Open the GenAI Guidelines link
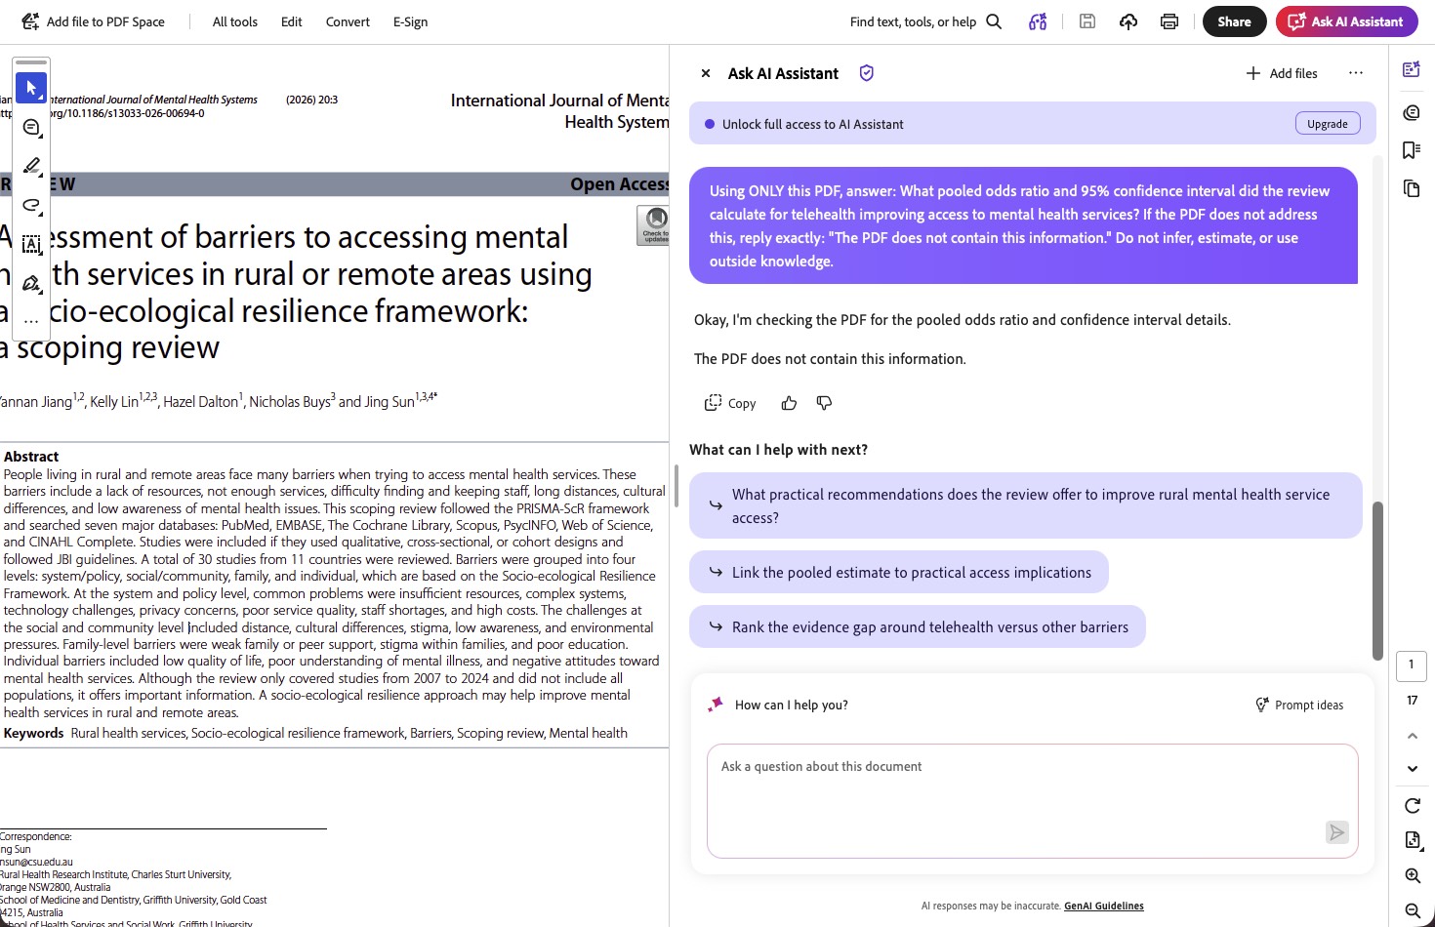Viewport: 1435px width, 927px height. (1103, 906)
